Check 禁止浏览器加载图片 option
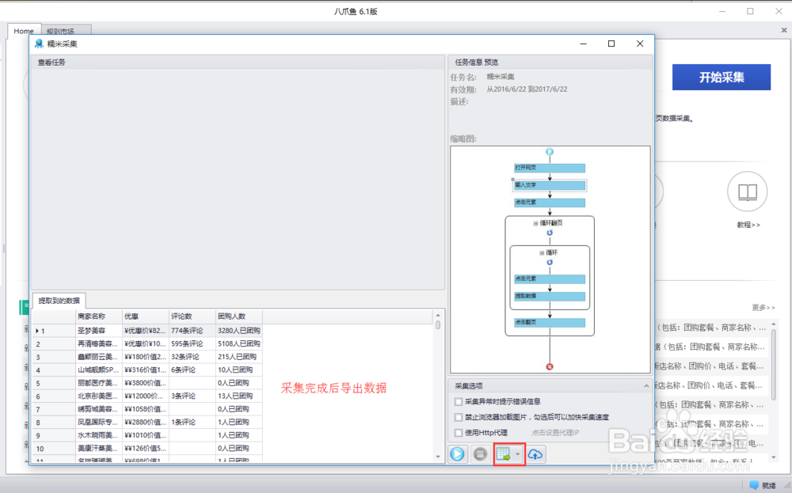 [x=459, y=417]
